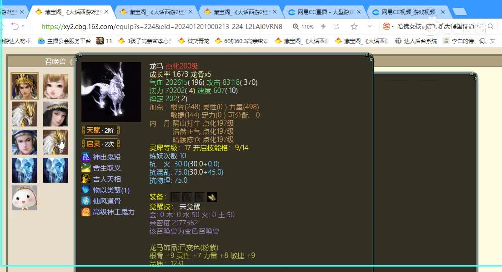Open the 3孩子高亲密孝心 bookmark
This screenshot has height=272, width=502.
tap(145, 41)
